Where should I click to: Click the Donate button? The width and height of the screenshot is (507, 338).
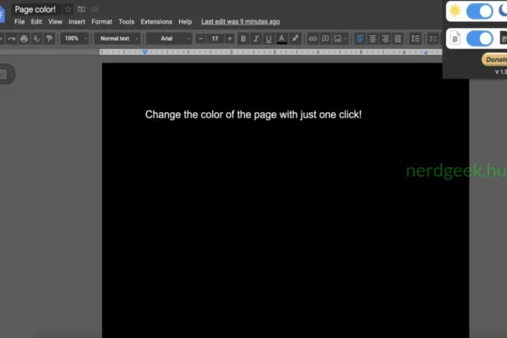[494, 59]
